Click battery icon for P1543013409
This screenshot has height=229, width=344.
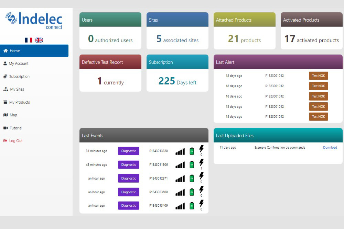point(192,206)
